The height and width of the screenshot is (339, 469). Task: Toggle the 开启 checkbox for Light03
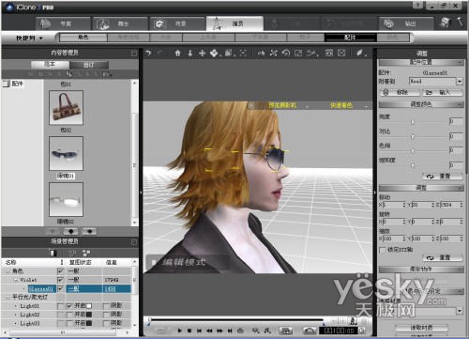[x=69, y=323]
